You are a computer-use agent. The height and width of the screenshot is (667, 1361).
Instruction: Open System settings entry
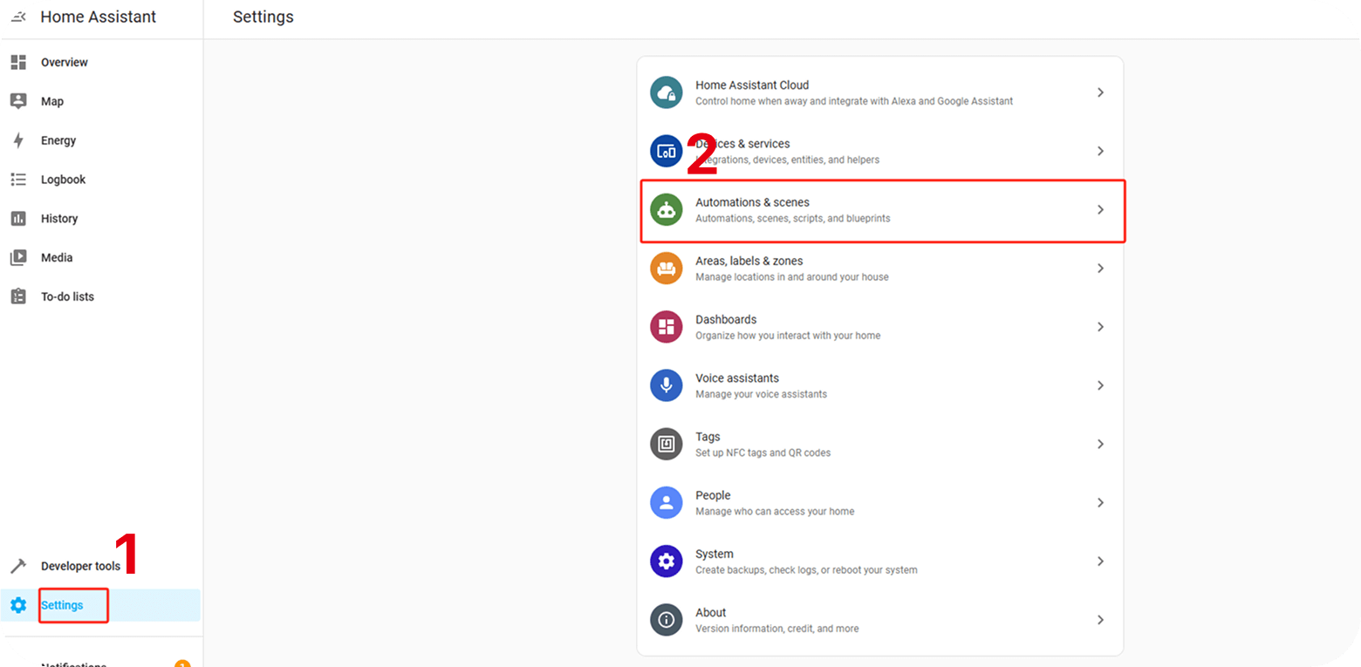tap(880, 561)
